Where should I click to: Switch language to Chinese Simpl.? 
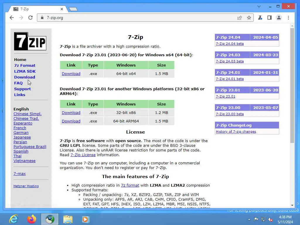[x=27, y=114]
